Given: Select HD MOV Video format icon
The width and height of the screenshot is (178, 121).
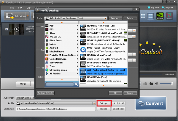Looking at the screenshot, I should pos(83,57).
